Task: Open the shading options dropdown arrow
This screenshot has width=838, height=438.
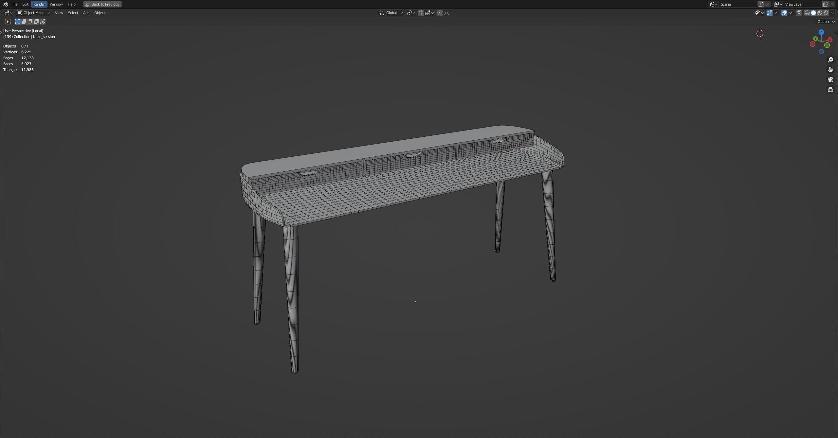Action: point(832,13)
